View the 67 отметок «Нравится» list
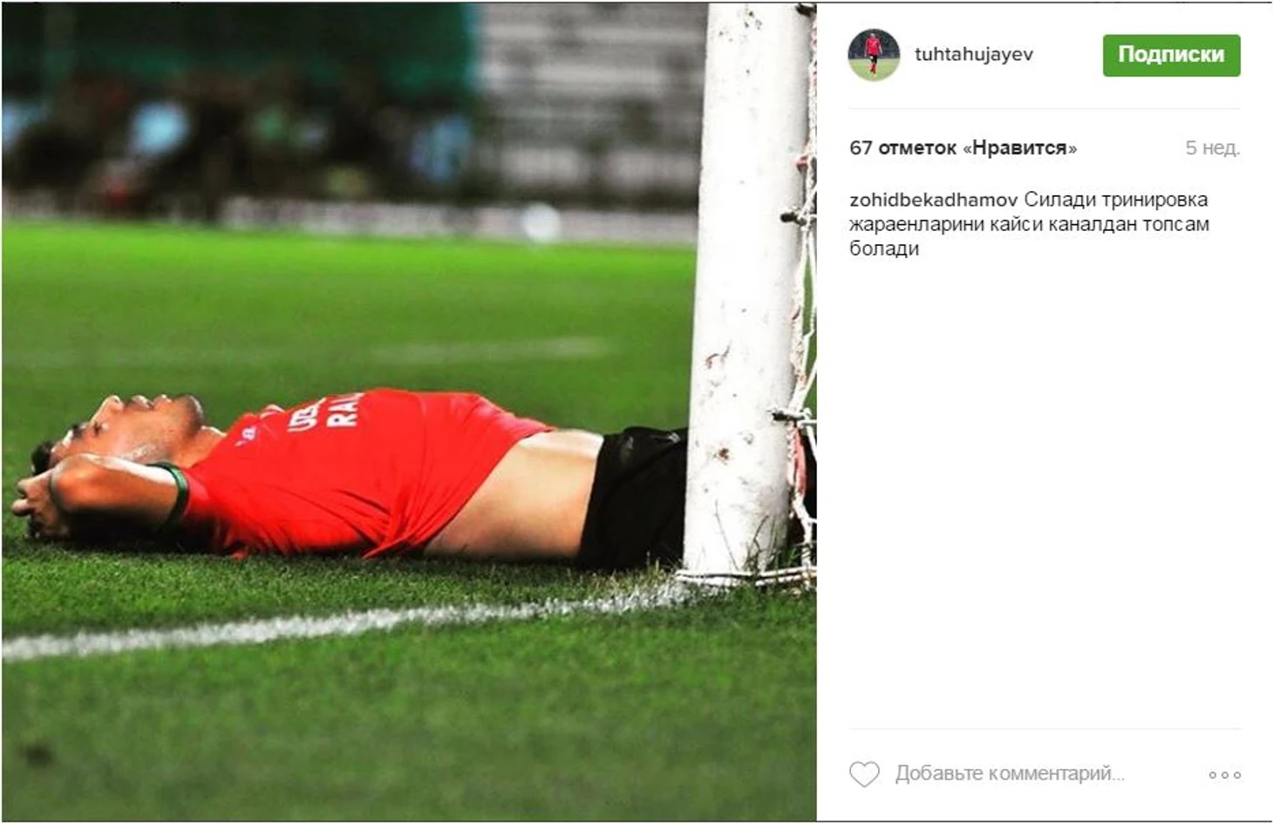The height and width of the screenshot is (823, 1273). (963, 148)
